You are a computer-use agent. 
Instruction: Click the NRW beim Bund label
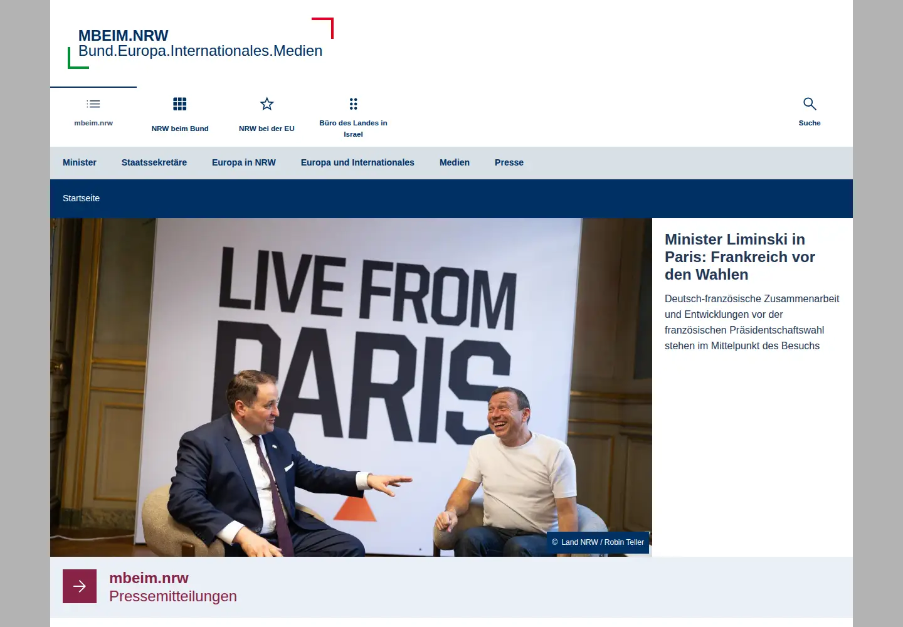click(x=180, y=129)
